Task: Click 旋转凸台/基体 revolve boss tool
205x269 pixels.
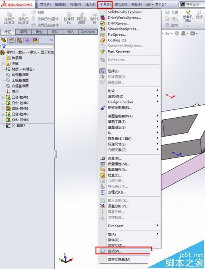Action: coord(23,19)
